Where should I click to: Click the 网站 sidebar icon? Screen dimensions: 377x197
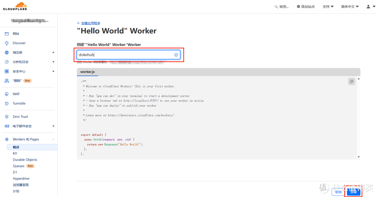pos(7,34)
